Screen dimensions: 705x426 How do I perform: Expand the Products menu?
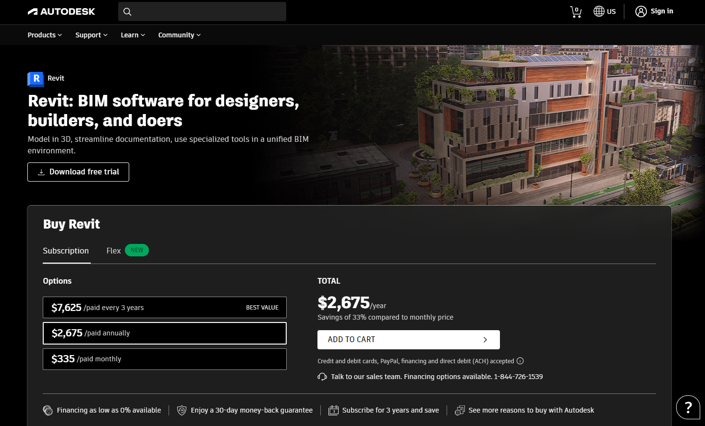click(45, 35)
